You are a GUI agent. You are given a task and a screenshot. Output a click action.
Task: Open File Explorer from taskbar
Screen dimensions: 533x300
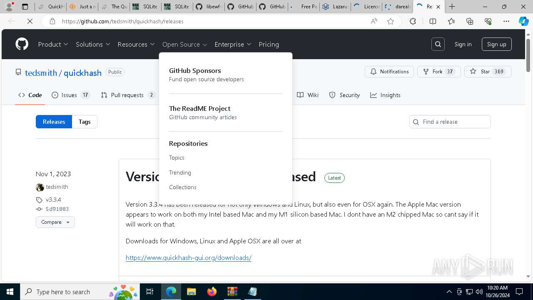[x=191, y=292]
